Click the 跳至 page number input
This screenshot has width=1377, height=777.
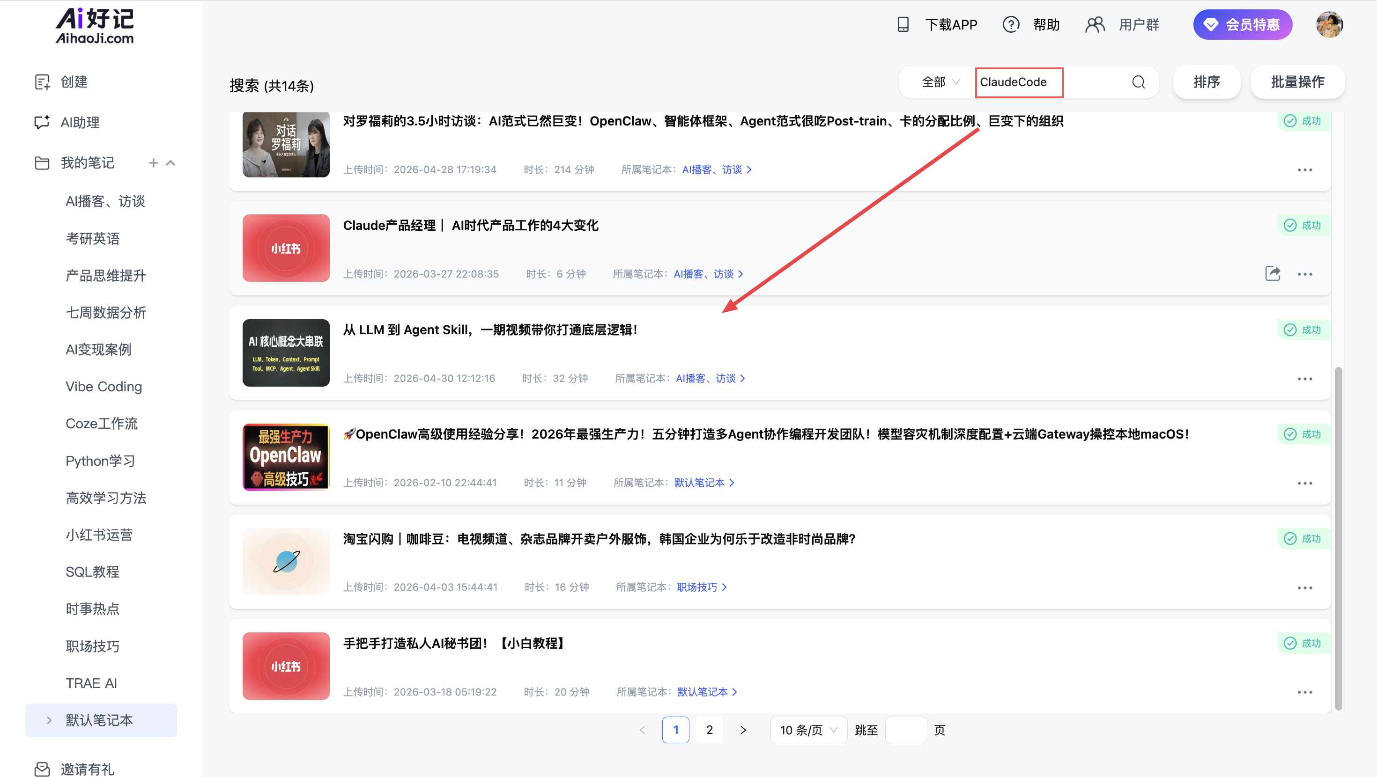pos(906,730)
